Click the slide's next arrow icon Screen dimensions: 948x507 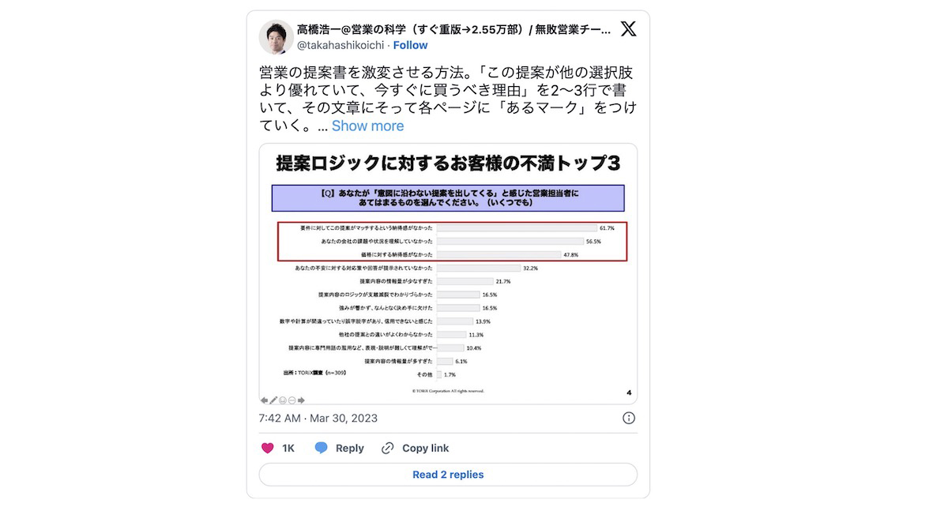(301, 400)
